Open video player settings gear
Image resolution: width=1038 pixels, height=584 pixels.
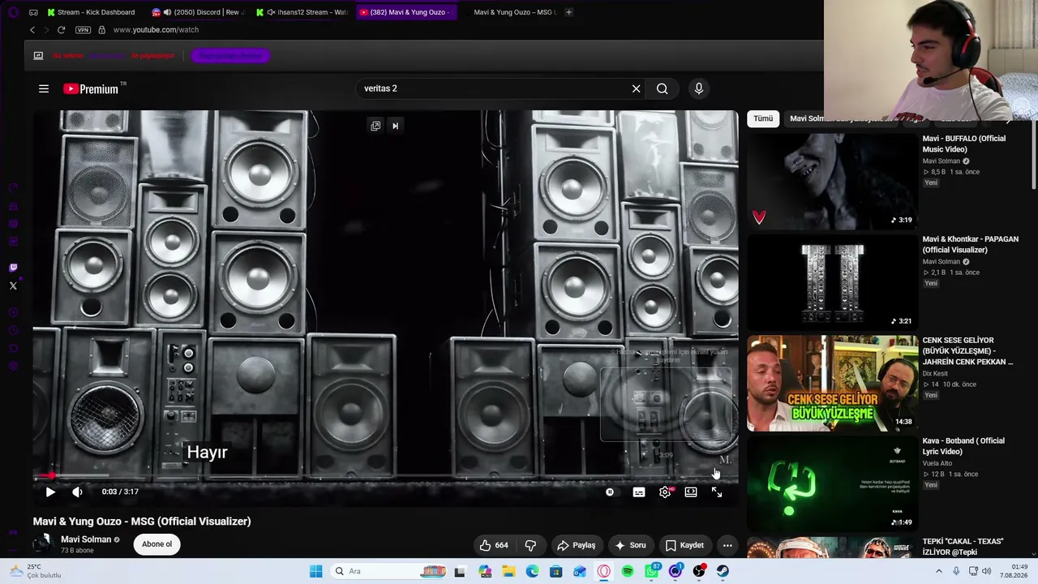pyautogui.click(x=665, y=492)
